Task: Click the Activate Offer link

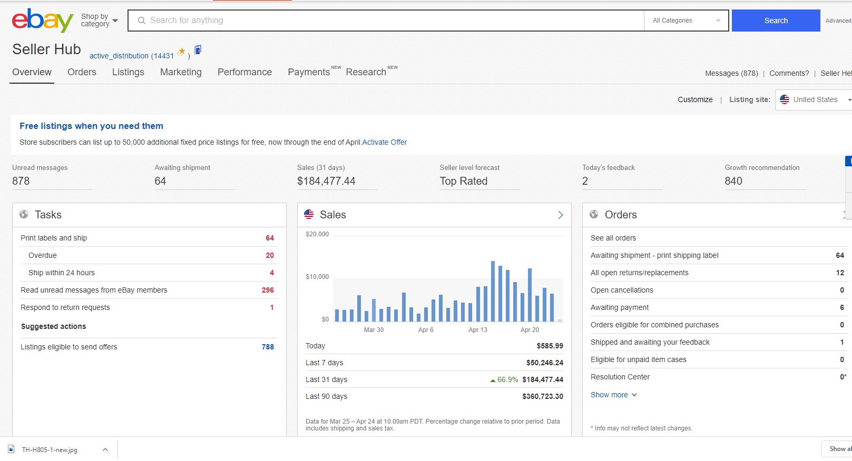Action: (x=385, y=142)
